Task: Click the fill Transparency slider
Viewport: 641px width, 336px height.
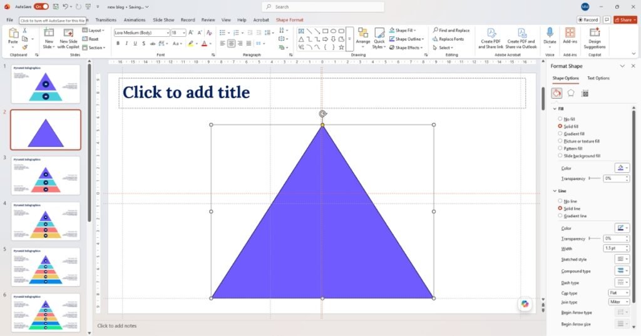Action: 595,179
